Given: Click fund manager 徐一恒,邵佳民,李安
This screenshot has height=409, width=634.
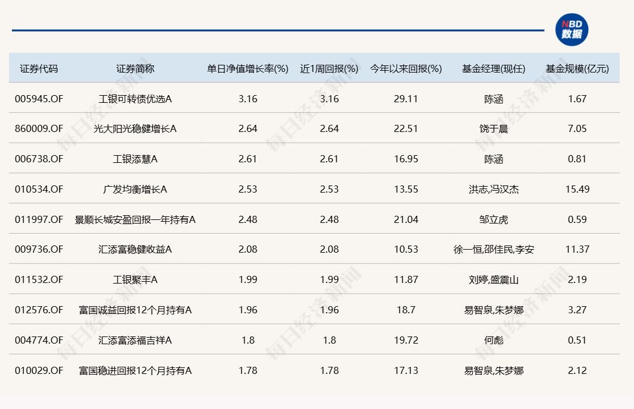Looking at the screenshot, I should click(x=494, y=250).
